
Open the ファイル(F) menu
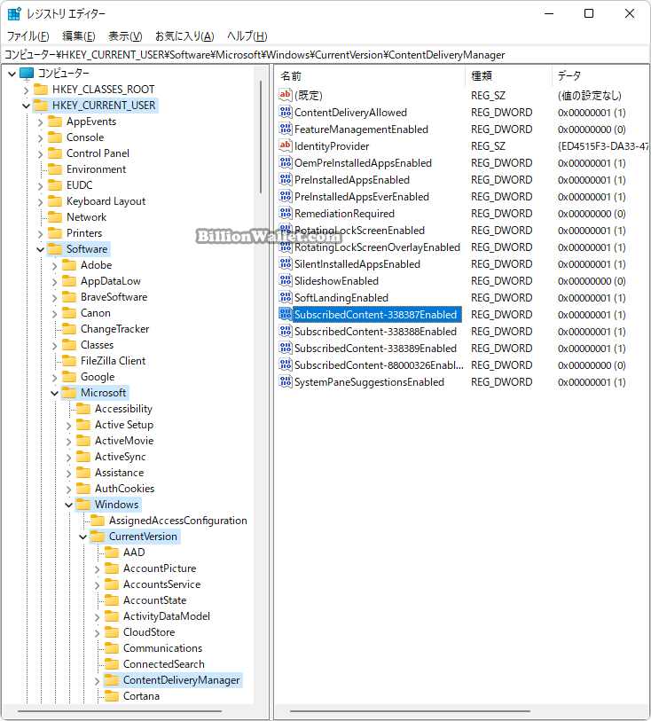(27, 35)
